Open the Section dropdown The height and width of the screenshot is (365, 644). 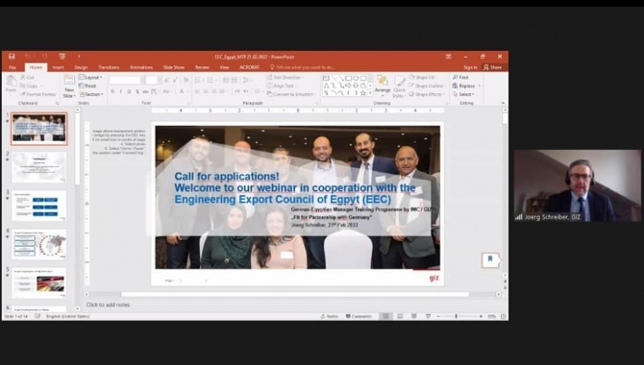(91, 94)
